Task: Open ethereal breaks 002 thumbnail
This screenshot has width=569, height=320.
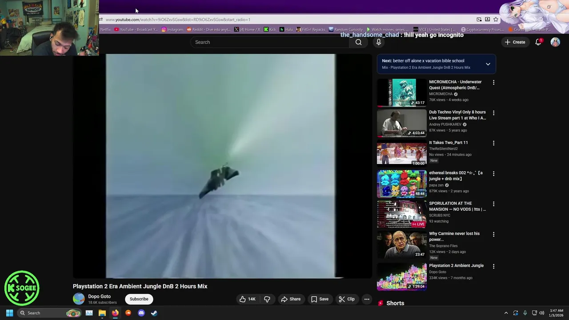Action: pos(401,183)
